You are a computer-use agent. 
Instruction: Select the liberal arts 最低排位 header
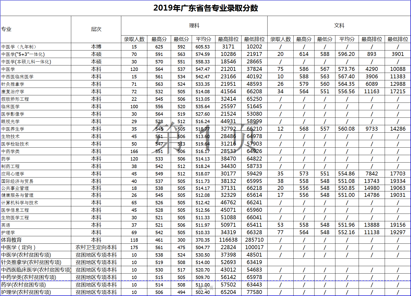pos(398,39)
